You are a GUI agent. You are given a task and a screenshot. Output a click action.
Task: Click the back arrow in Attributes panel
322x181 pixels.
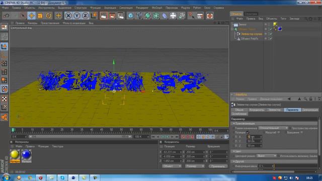coord(289,99)
